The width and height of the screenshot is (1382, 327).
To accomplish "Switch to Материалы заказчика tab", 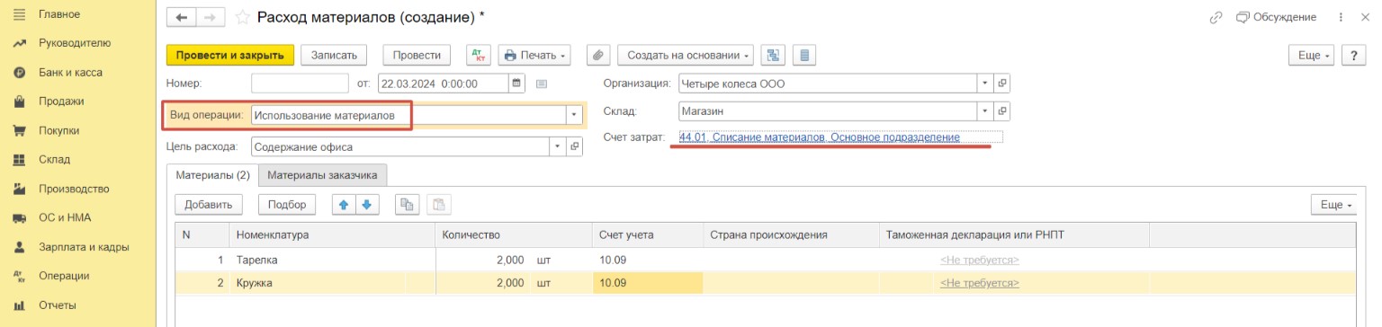I will pyautogui.click(x=322, y=174).
